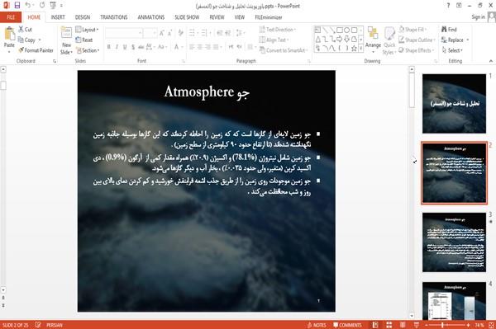Toggle the NOTES pane in status bar
This screenshot has height=329, width=496.
[x=317, y=325]
